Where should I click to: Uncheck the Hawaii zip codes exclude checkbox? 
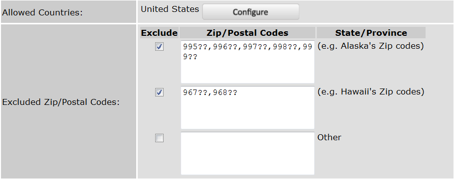[x=159, y=92]
